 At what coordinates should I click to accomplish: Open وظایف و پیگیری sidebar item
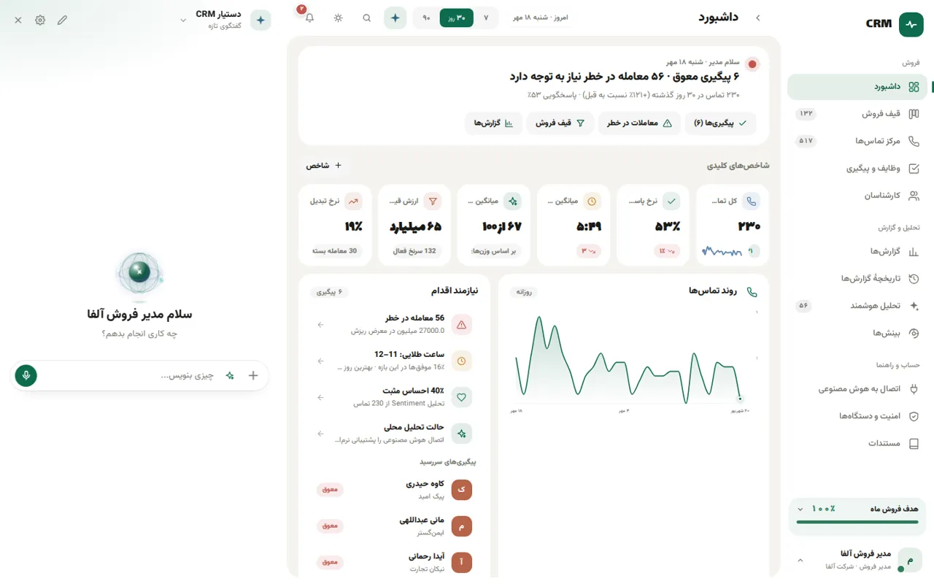857,169
